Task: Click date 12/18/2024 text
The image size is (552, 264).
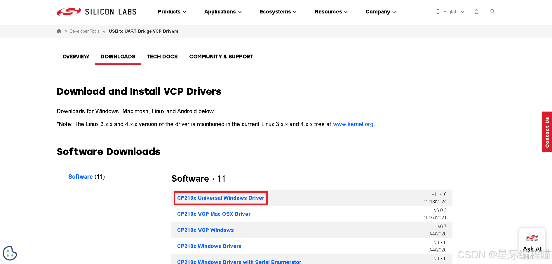Action: tap(435, 202)
